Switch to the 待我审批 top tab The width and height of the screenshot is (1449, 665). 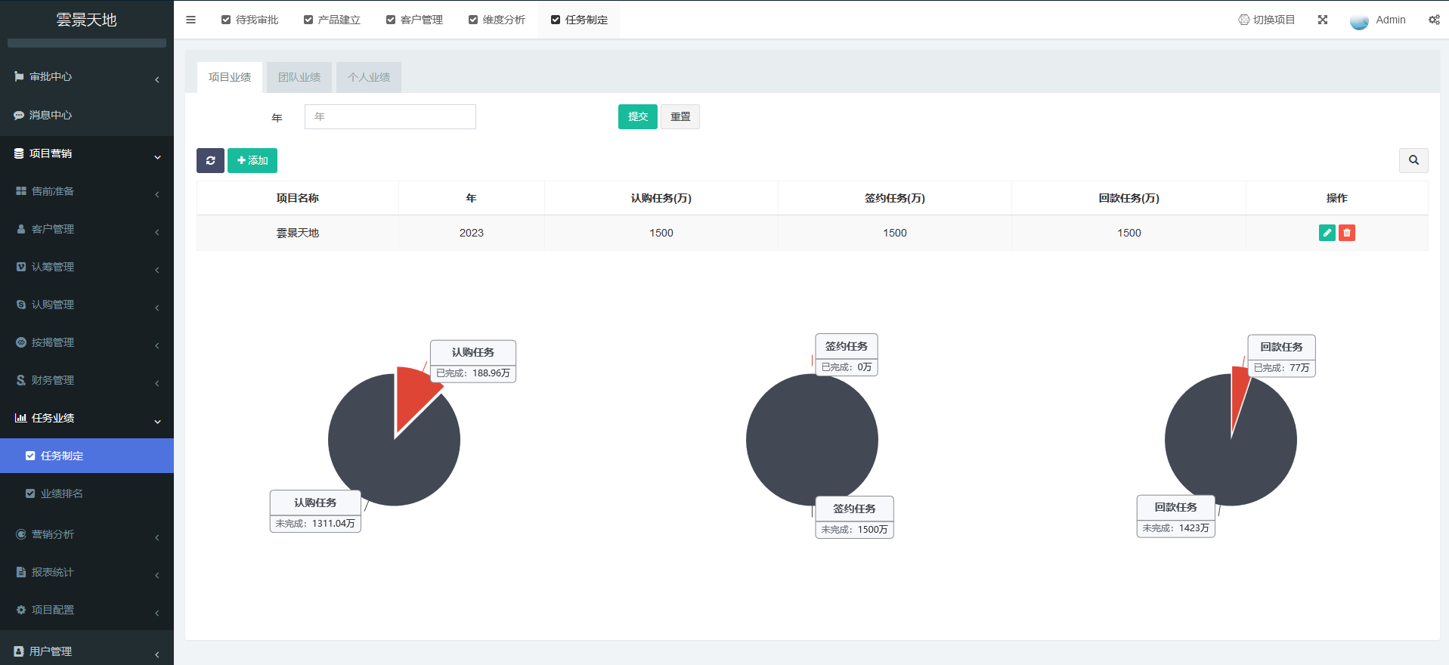click(x=249, y=20)
